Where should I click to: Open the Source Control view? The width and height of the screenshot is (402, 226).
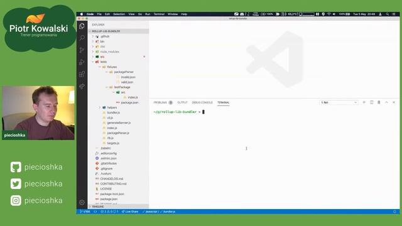82,50
